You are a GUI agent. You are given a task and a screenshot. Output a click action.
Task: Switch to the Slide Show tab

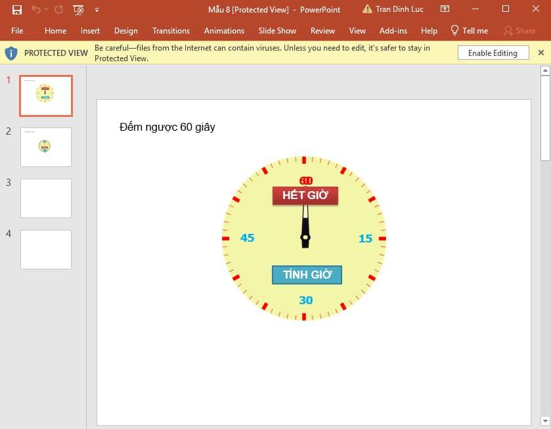[276, 30]
